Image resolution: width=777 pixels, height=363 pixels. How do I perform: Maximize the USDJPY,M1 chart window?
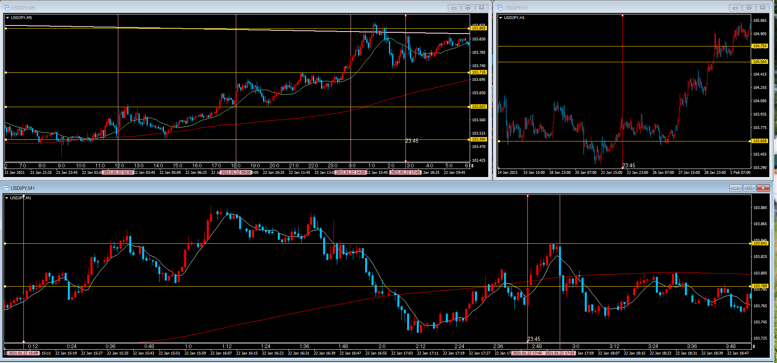coord(749,188)
